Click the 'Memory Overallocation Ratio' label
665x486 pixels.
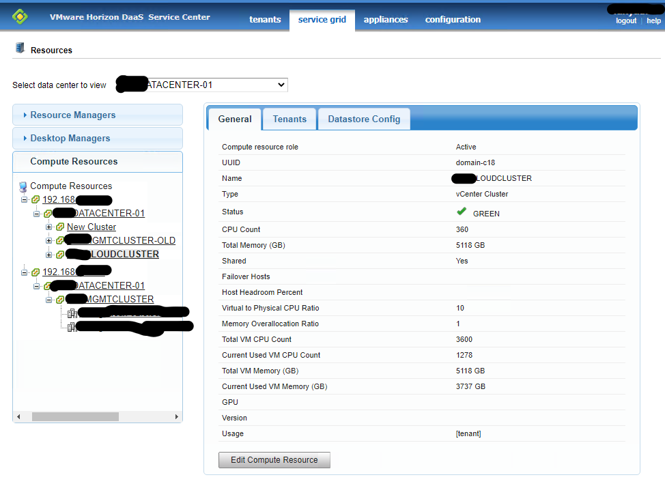(270, 324)
